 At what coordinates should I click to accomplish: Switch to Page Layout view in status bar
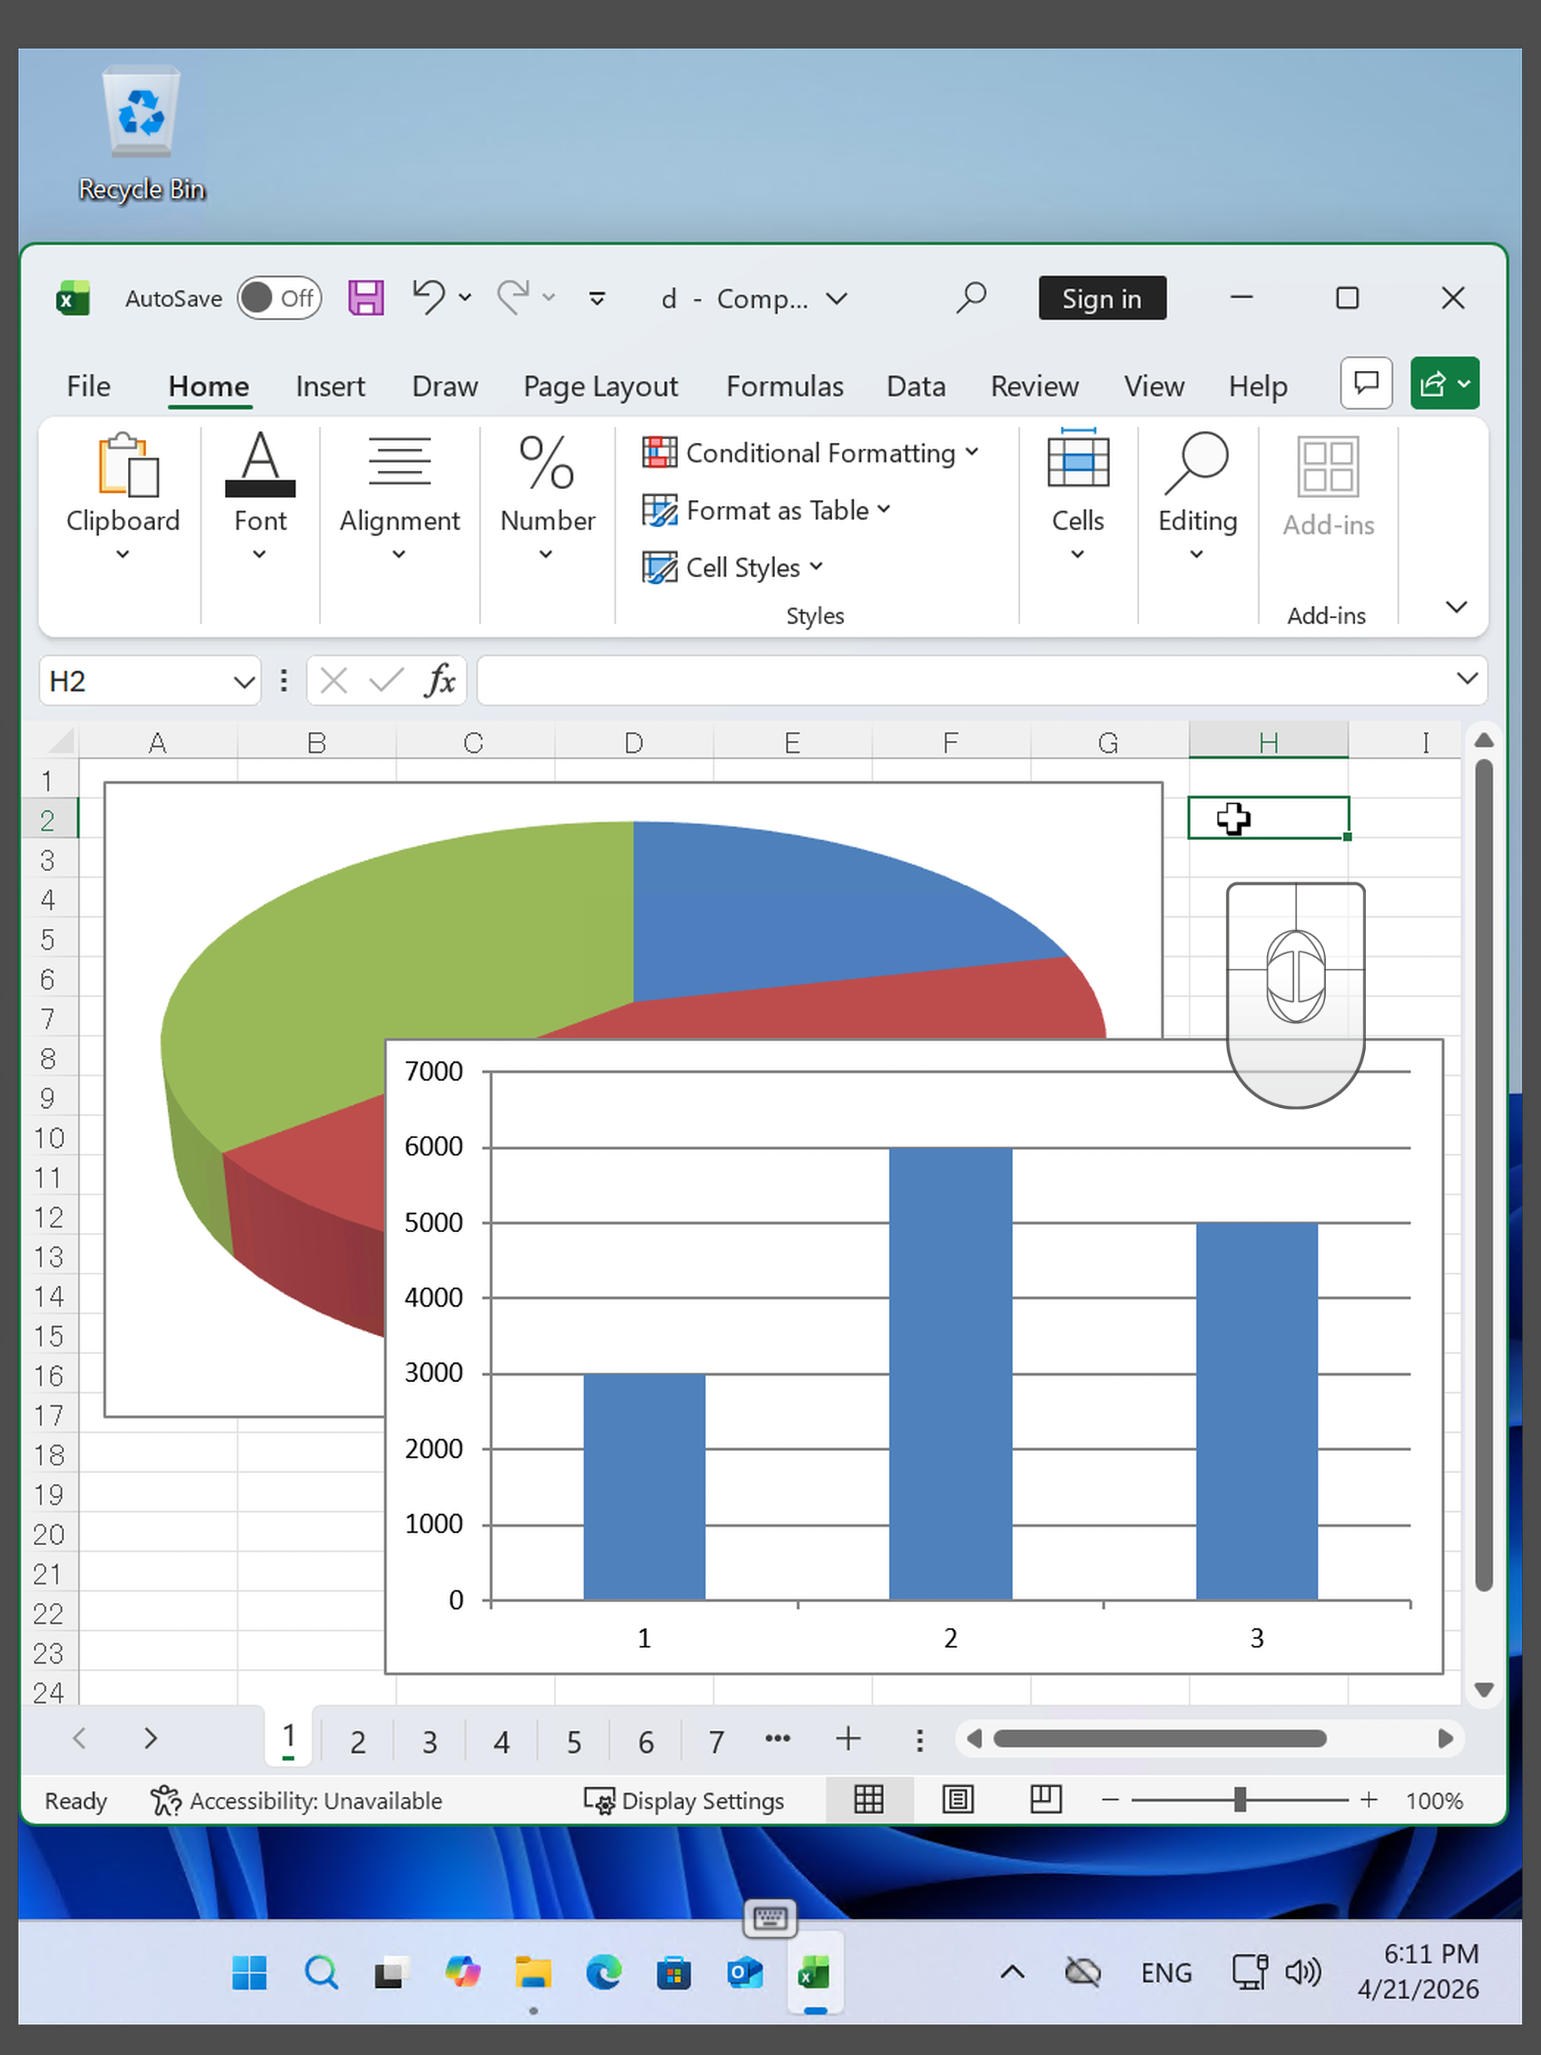point(957,1801)
